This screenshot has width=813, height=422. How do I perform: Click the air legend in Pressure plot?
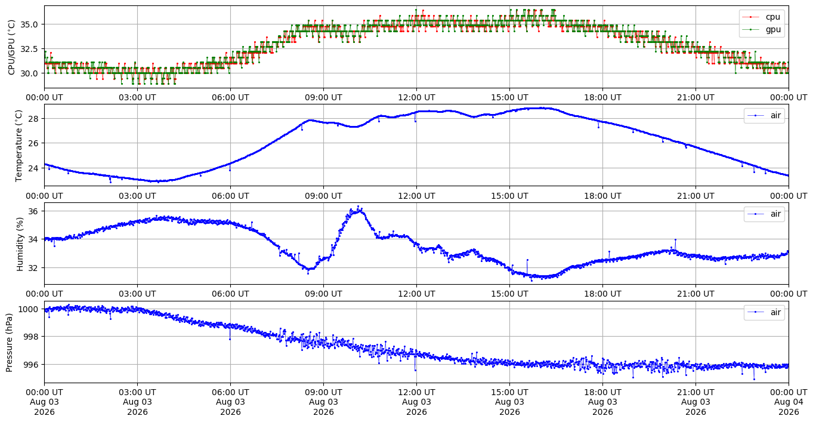764,312
